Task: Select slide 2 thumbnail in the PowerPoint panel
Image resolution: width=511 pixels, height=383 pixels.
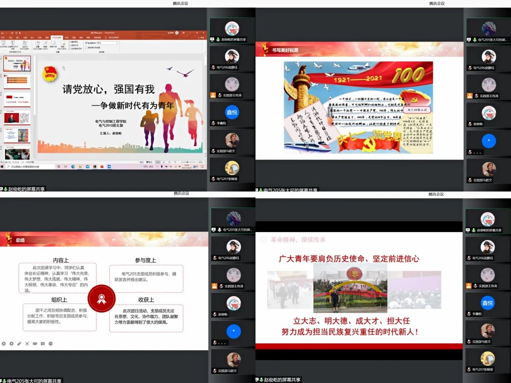Action: point(17,81)
